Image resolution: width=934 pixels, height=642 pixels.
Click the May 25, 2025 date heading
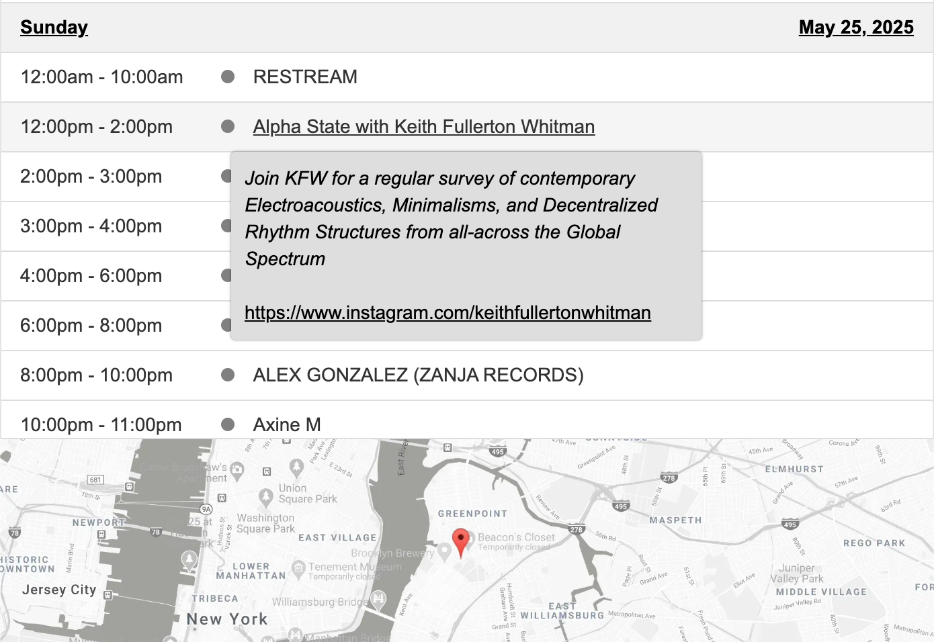[856, 27]
